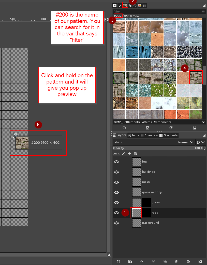Hide the fog layer
The height and width of the screenshot is (265, 207).
pos(116,162)
